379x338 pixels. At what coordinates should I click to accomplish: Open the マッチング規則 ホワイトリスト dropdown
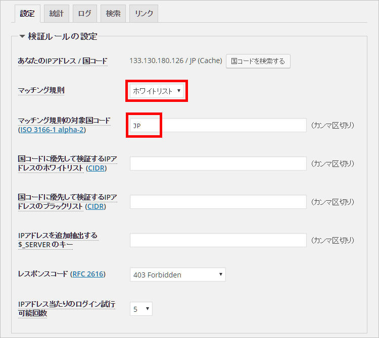tap(157, 91)
